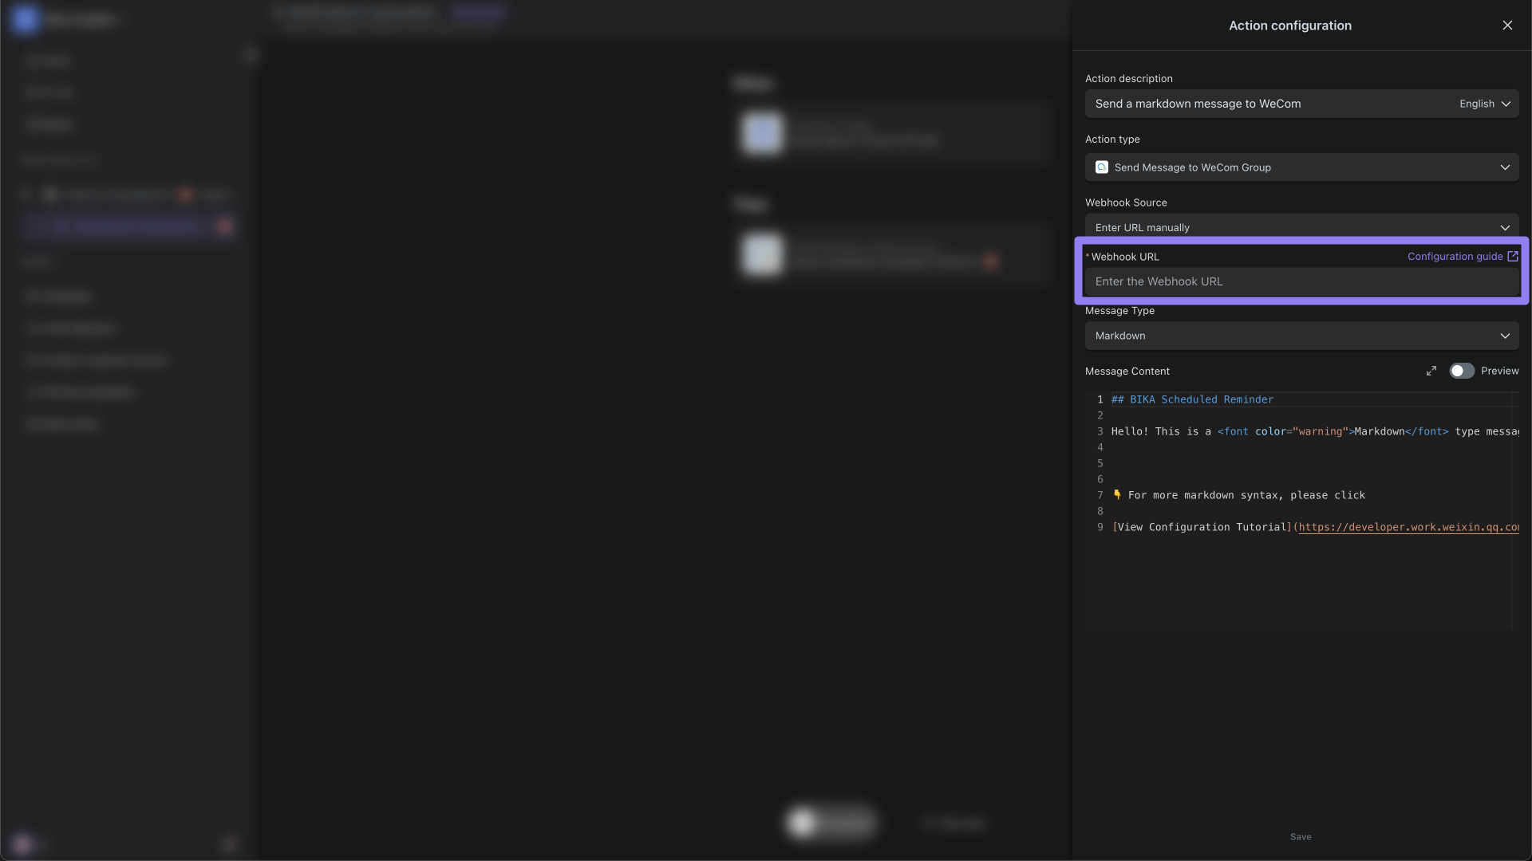Click the Webhook URL input field
This screenshot has width=1532, height=861.
pos(1301,281)
